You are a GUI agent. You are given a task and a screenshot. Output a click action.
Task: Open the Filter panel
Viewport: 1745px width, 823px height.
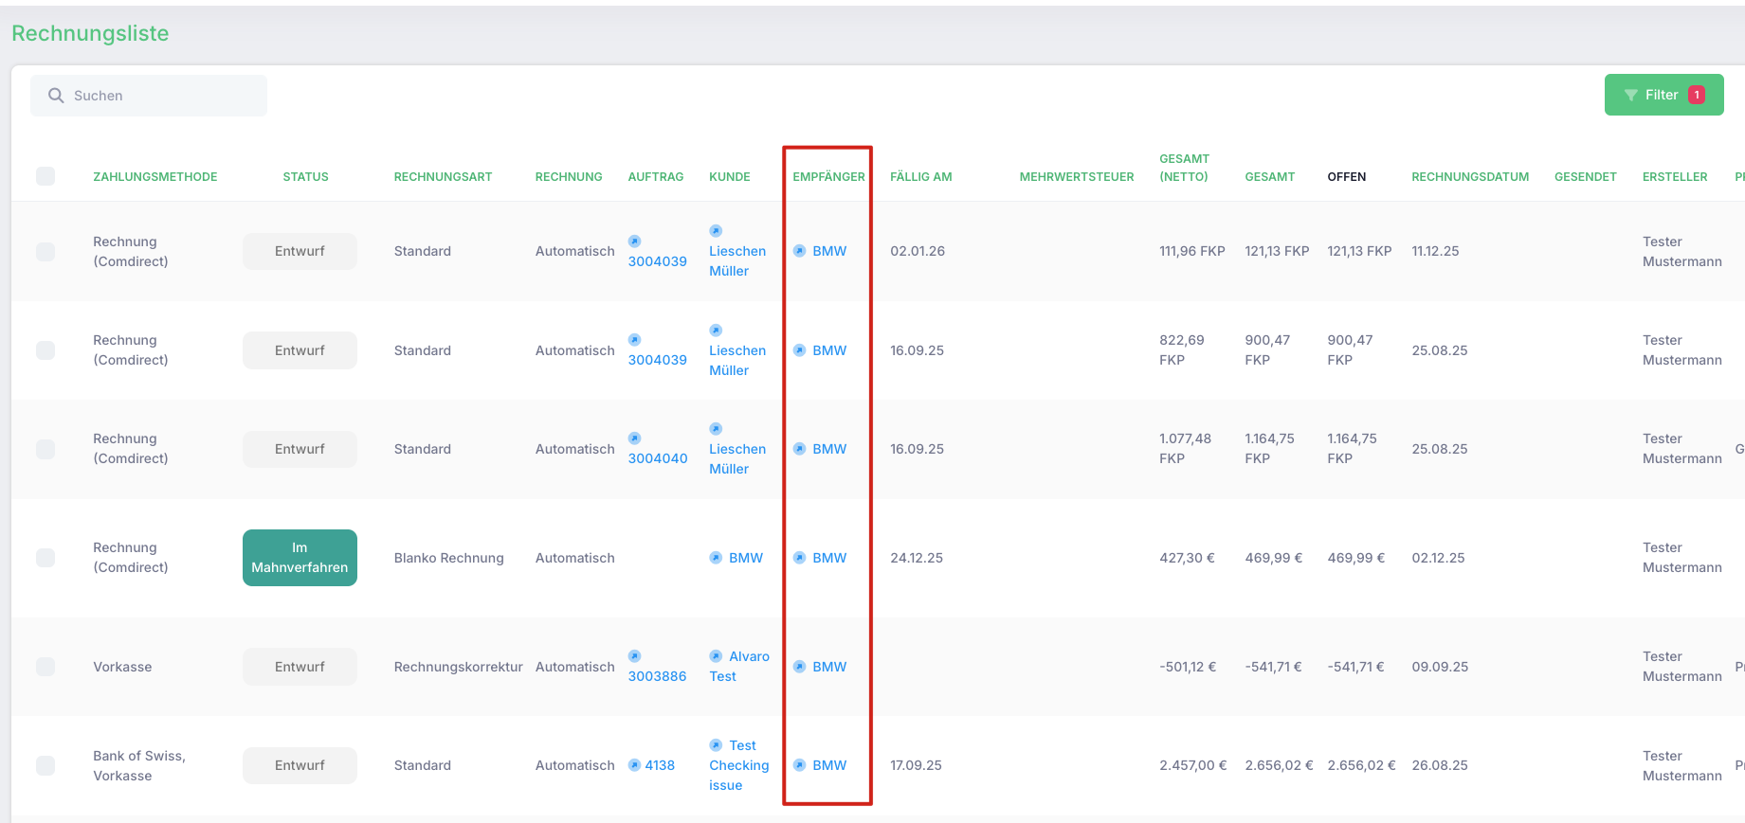(1663, 95)
